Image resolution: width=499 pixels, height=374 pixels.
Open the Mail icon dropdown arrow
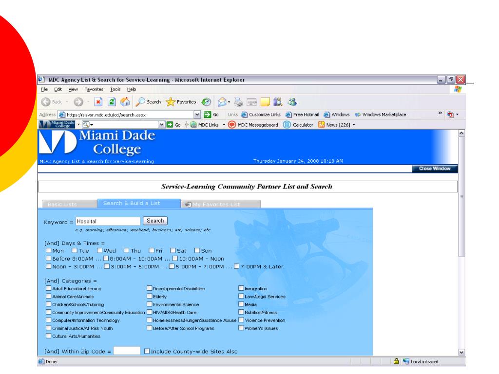click(x=229, y=102)
